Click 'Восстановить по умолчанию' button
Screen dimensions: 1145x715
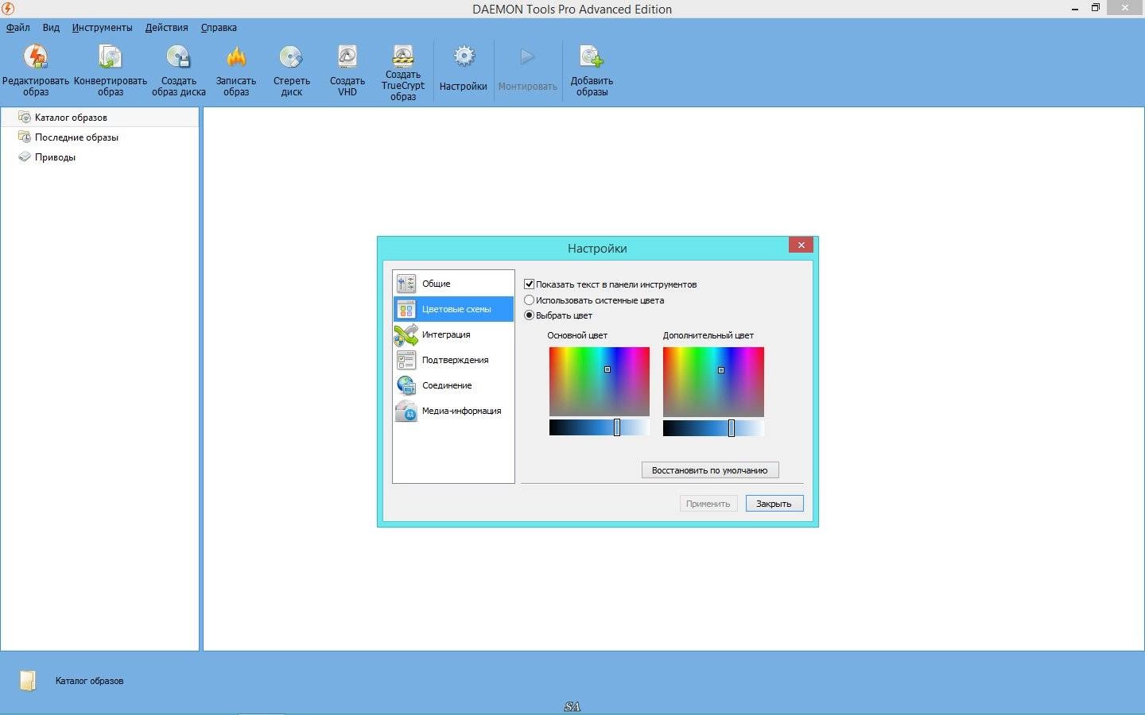click(x=710, y=470)
